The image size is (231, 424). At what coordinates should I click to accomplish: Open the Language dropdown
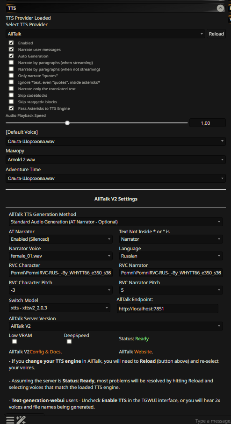(171, 256)
